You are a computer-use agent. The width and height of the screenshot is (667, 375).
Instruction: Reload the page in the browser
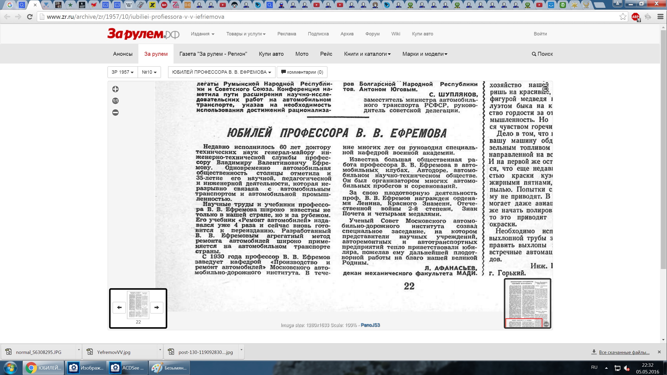30,17
